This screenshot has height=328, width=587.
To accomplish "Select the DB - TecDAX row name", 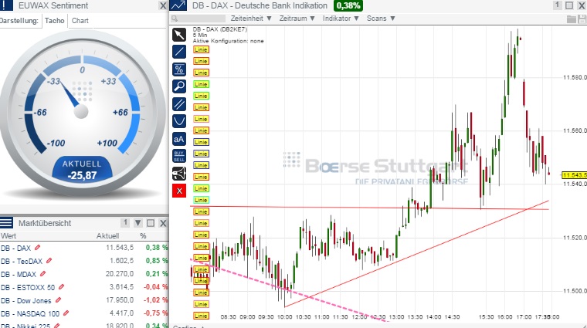I will tap(22, 261).
